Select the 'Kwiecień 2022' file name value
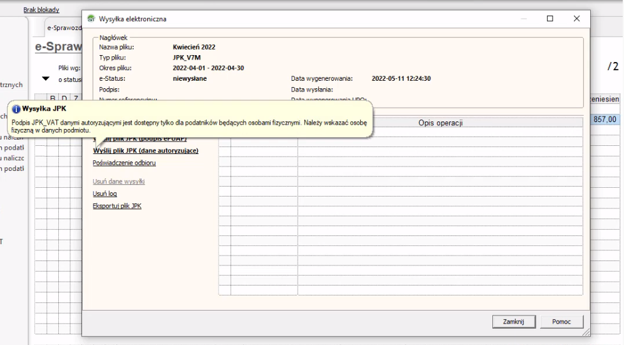The width and height of the screenshot is (624, 345). pos(194,47)
